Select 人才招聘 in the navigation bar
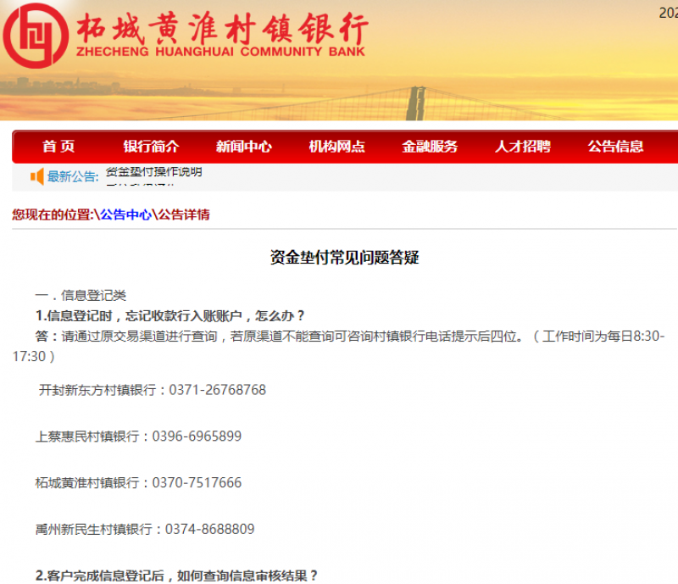 point(523,147)
